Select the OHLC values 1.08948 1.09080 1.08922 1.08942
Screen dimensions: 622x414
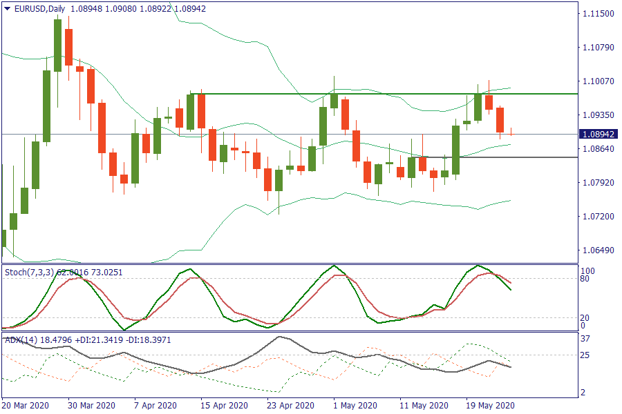click(138, 9)
